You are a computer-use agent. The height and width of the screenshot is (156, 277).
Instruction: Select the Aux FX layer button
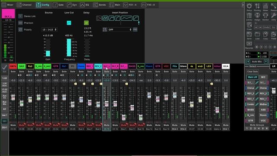click(x=4, y=97)
